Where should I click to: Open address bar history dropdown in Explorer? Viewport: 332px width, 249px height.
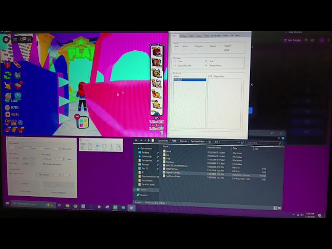pyautogui.click(x=239, y=143)
